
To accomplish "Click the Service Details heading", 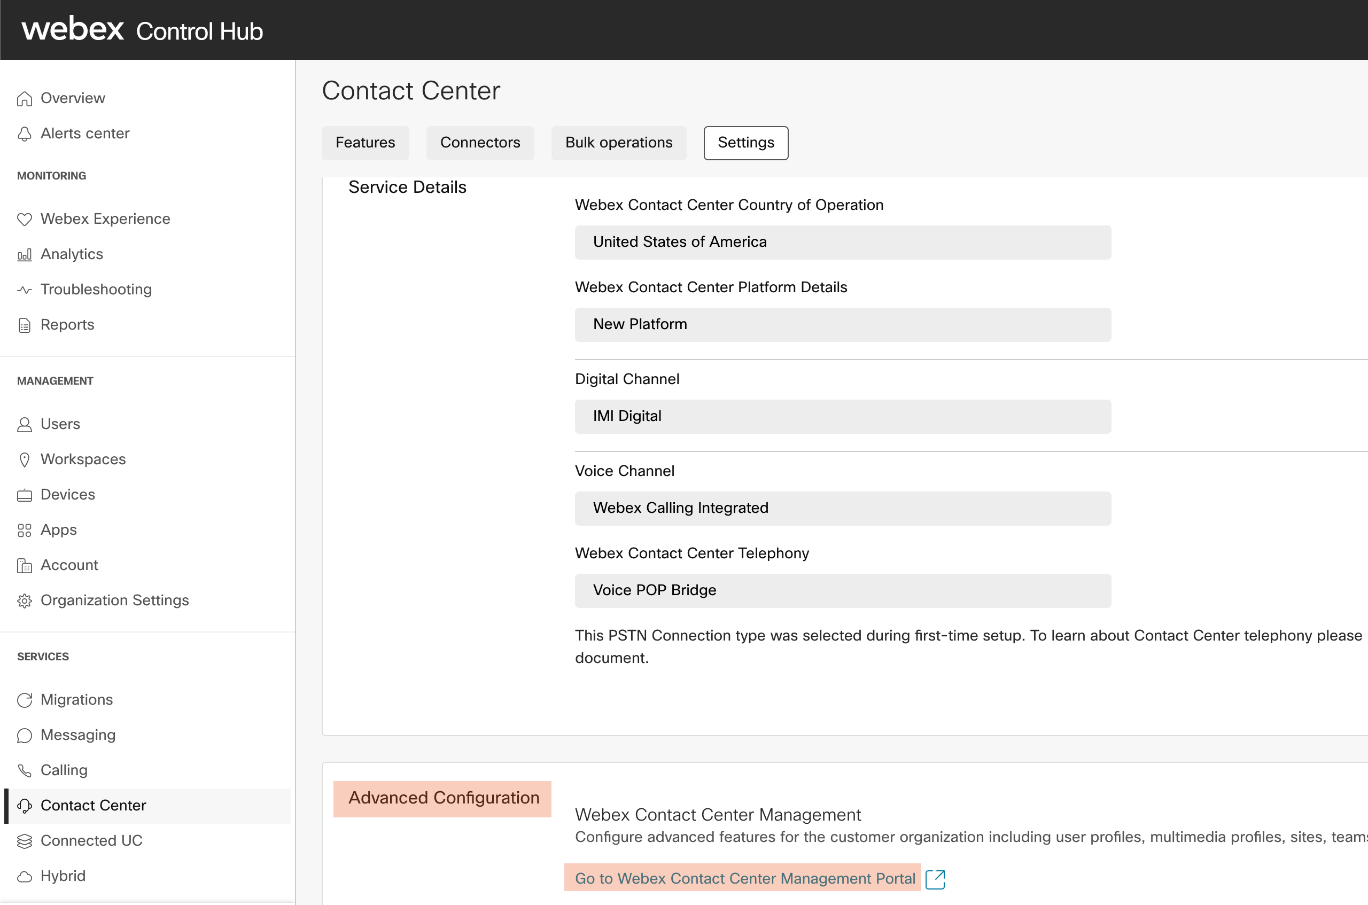I will coord(407,186).
